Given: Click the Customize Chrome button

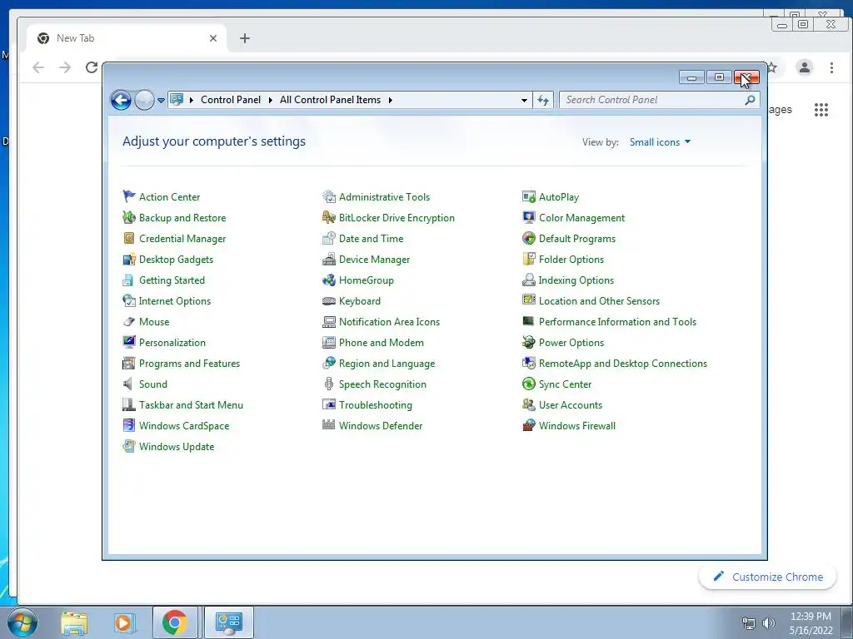Looking at the screenshot, I should pos(767,577).
